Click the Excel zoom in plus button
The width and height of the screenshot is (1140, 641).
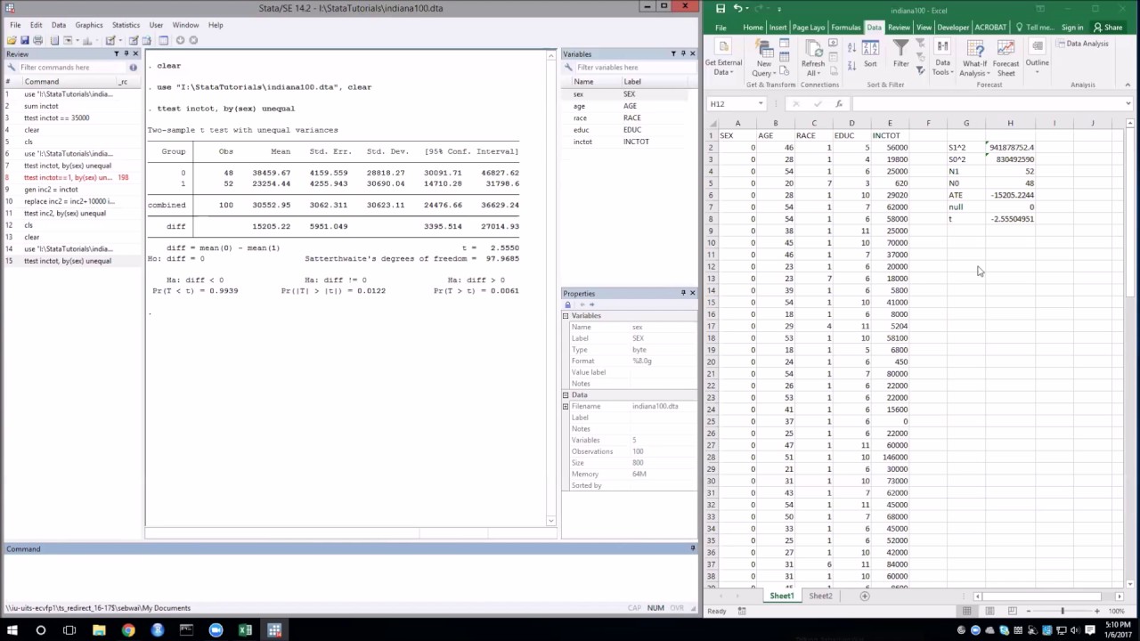[1099, 611]
